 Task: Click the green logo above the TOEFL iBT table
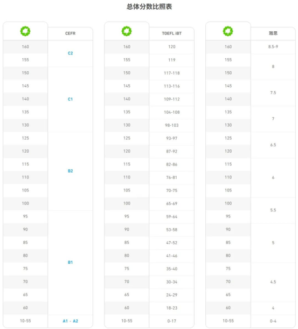(x=127, y=31)
